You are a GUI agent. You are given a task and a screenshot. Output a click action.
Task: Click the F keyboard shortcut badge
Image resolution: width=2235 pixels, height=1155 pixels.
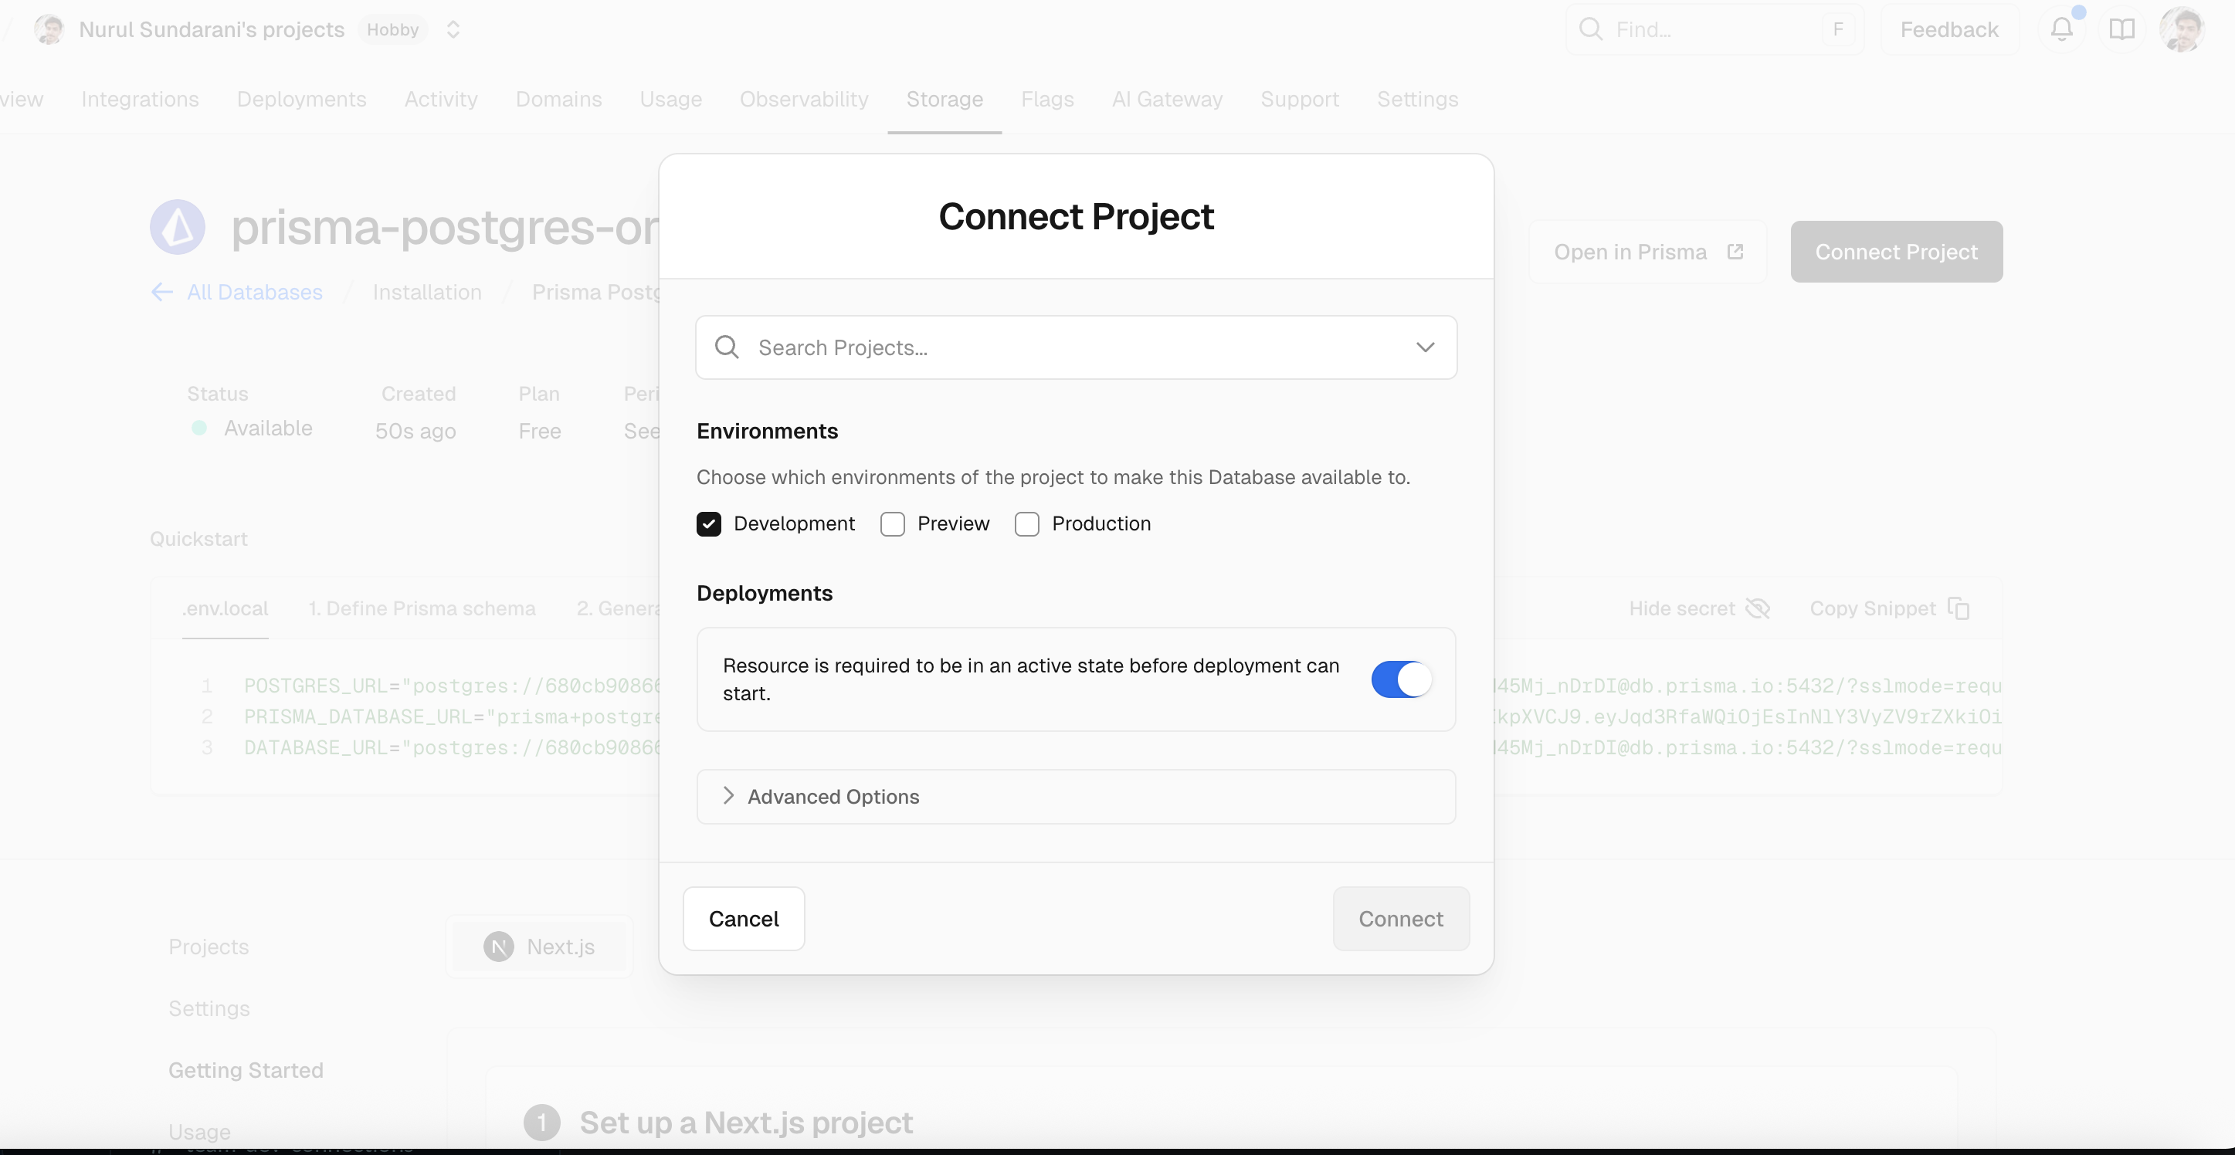pyautogui.click(x=1837, y=29)
